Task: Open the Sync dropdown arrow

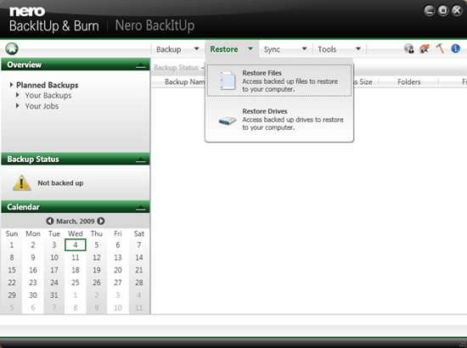Action: pos(304,48)
